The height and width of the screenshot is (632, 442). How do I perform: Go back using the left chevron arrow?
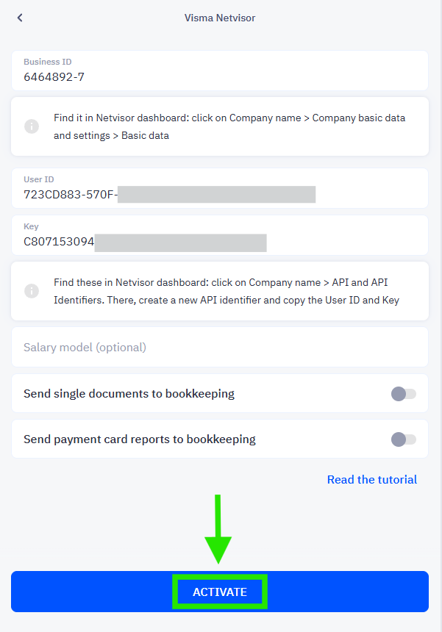coord(20,18)
